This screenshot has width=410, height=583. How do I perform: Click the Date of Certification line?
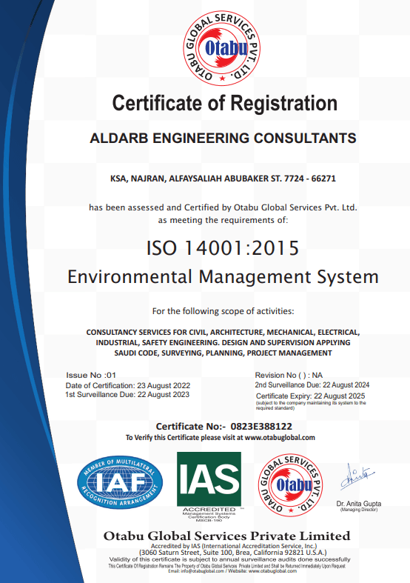tap(128, 385)
